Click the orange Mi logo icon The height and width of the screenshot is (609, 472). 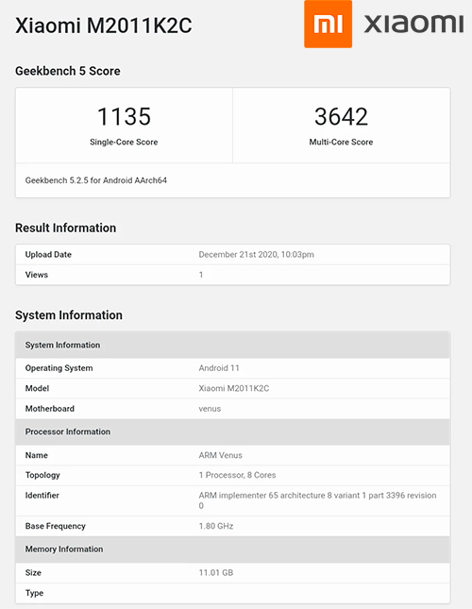point(328,24)
